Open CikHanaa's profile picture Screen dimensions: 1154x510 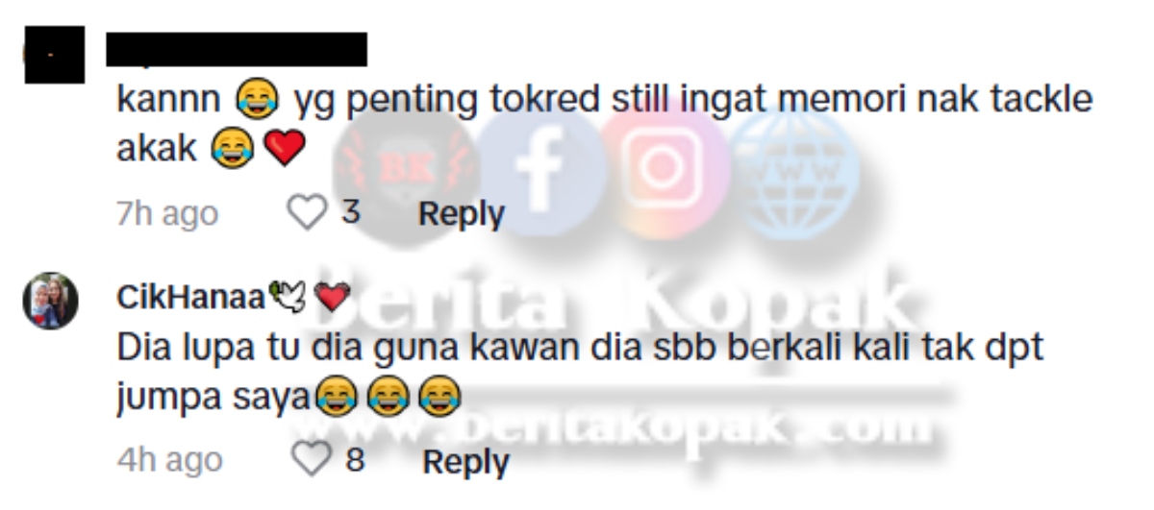tap(50, 301)
